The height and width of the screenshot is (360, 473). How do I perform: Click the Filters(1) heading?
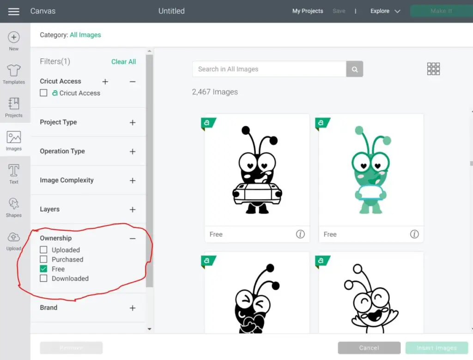(55, 61)
